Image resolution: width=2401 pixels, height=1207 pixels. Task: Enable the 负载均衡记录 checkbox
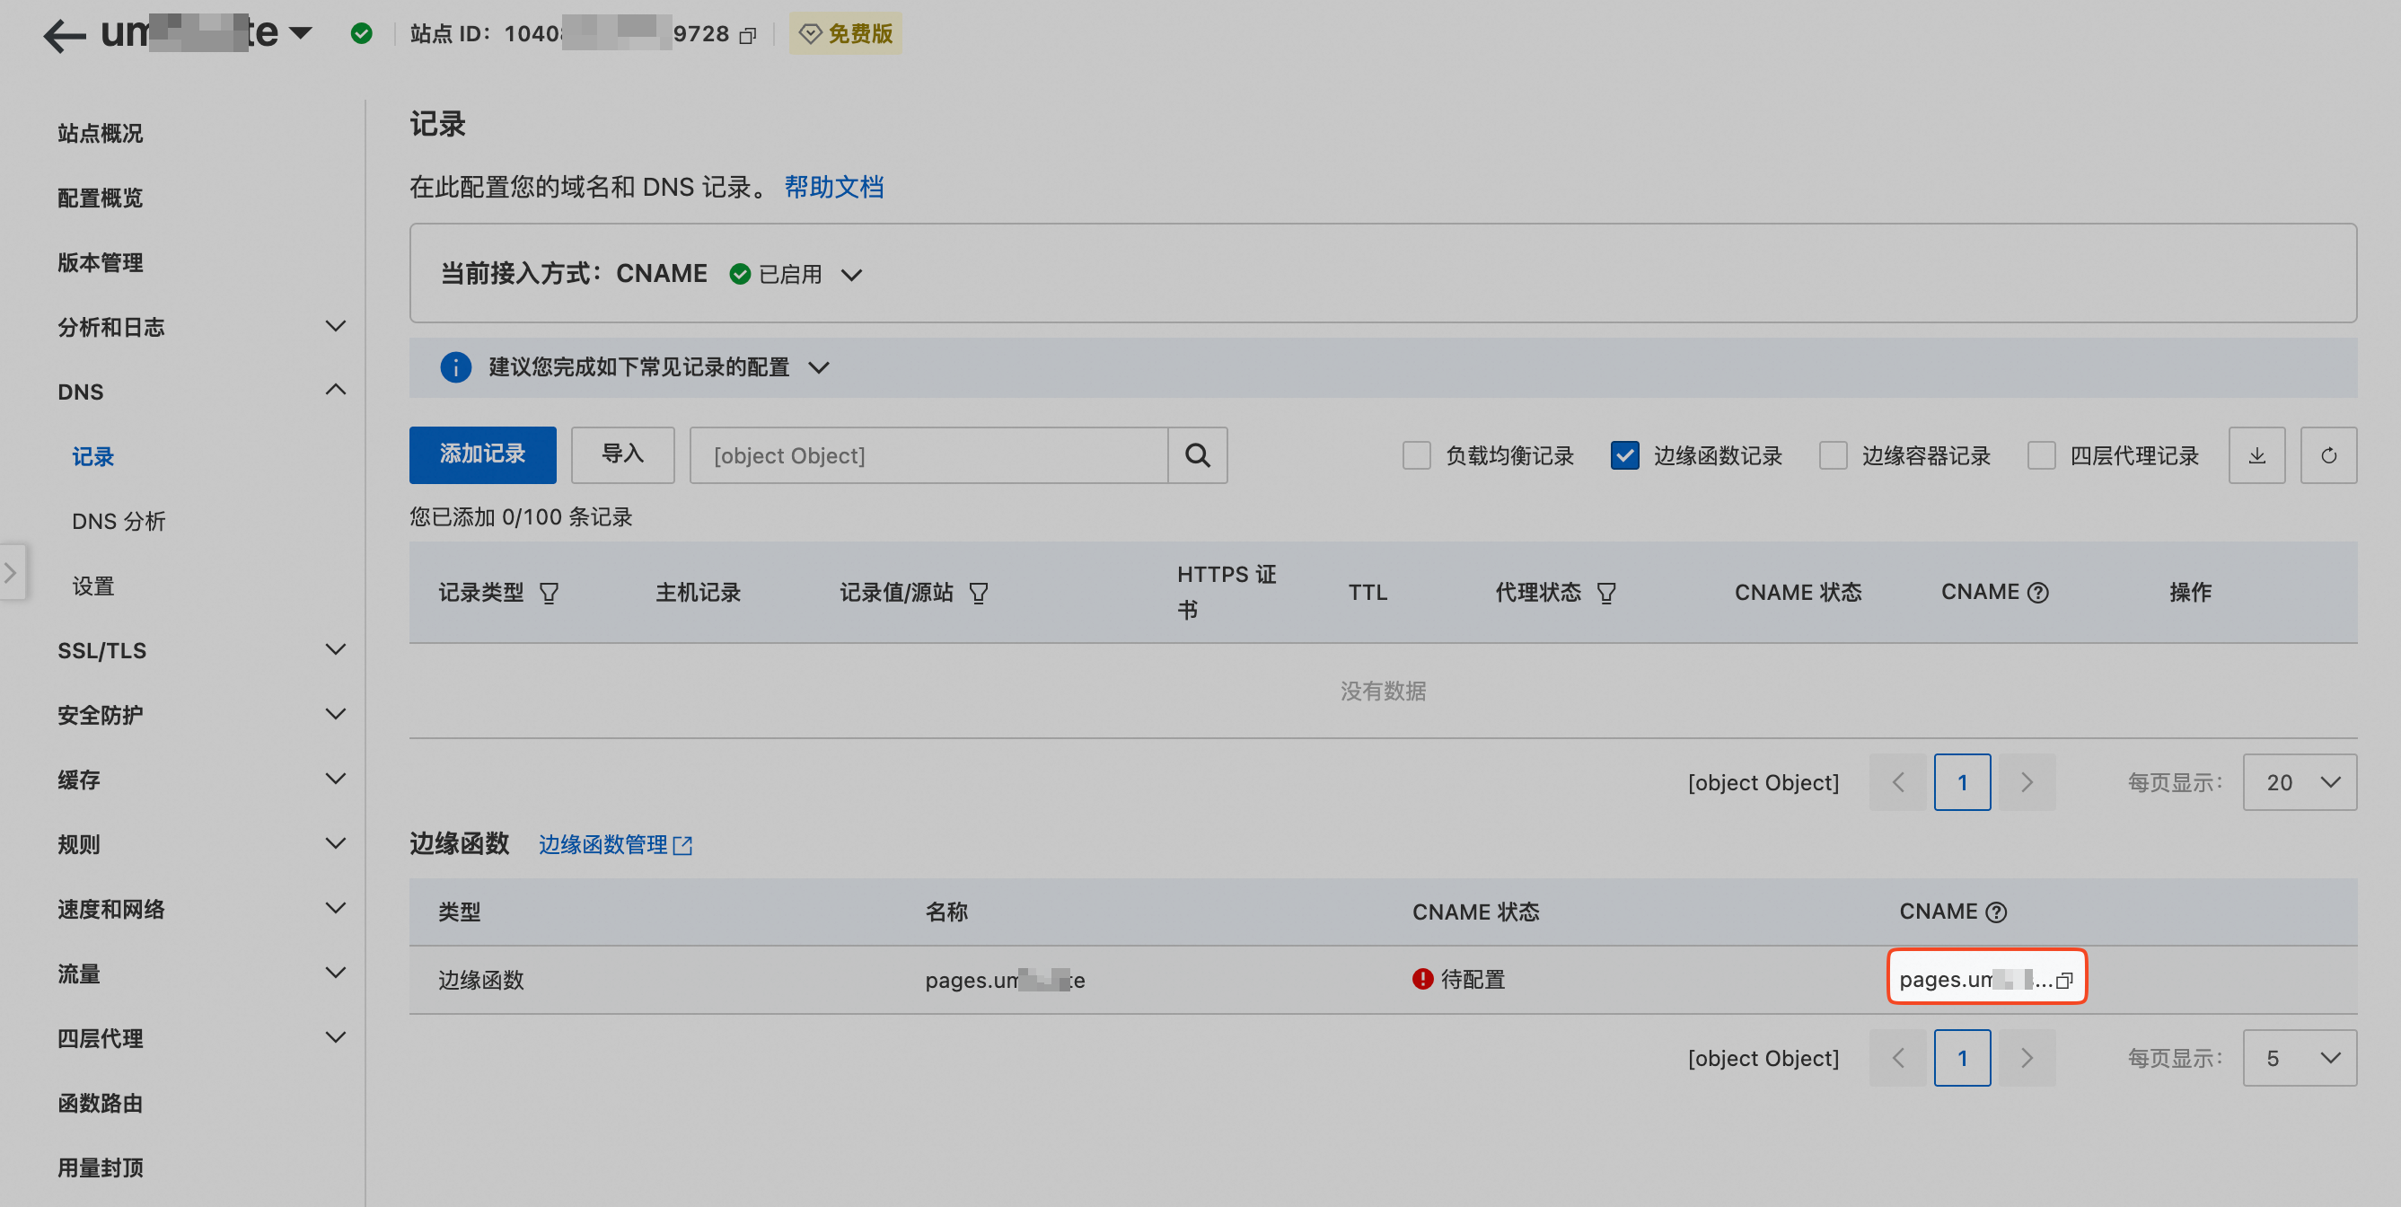pyautogui.click(x=1416, y=454)
